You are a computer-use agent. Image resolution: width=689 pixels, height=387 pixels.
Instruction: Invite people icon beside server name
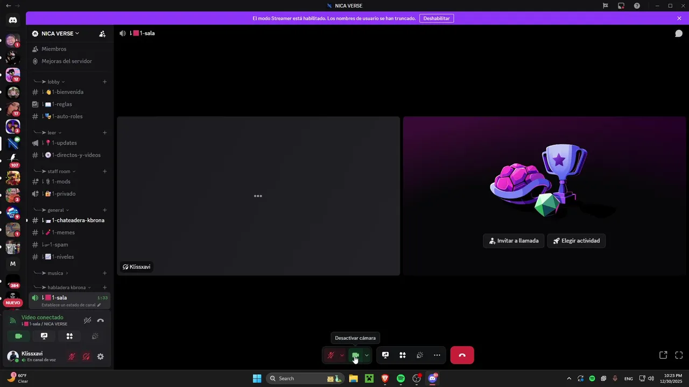[x=102, y=33]
